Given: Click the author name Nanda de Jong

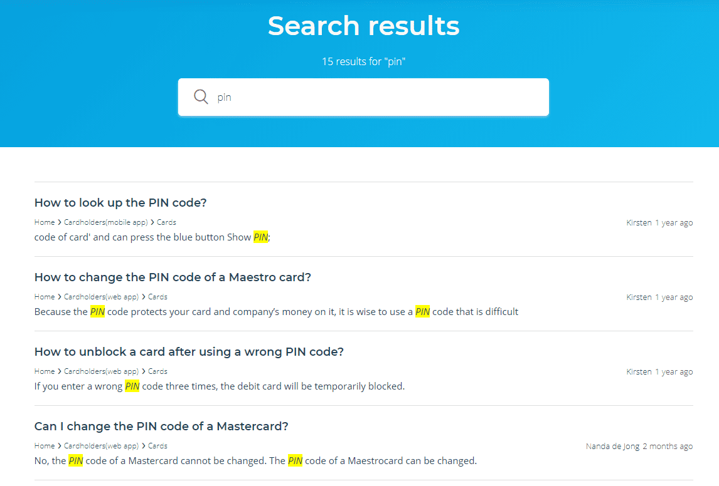Looking at the screenshot, I should 612,447.
